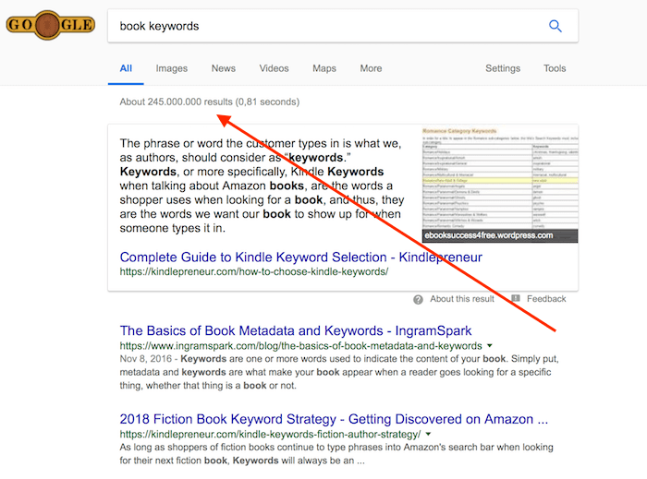Click the blue search magnifier icon

point(555,26)
